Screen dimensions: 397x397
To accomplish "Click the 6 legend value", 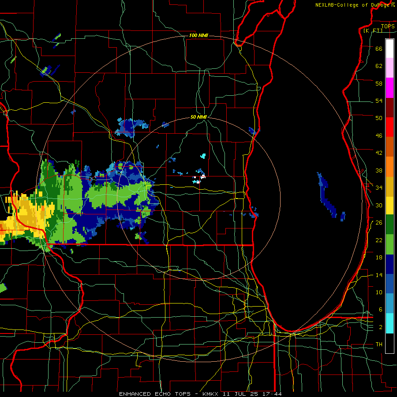I will pyautogui.click(x=380, y=310).
